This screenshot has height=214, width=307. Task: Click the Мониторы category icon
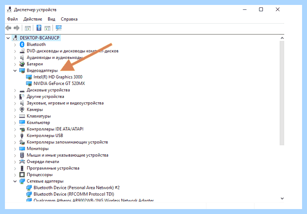(22, 149)
